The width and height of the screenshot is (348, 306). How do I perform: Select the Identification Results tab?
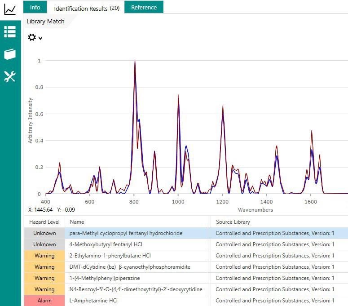click(x=87, y=8)
